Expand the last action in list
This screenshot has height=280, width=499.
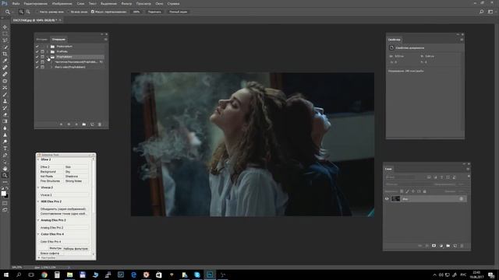(x=51, y=67)
